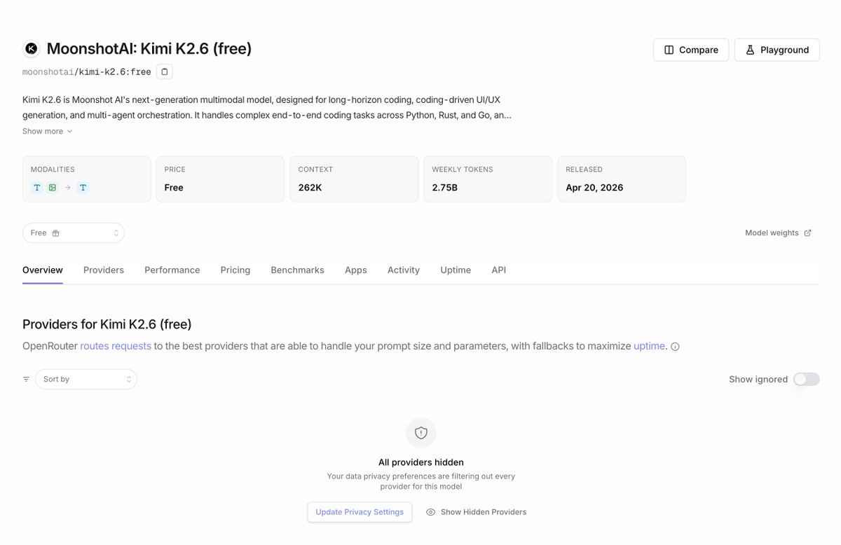The width and height of the screenshot is (841, 545).
Task: Follow the uptime link in description
Action: (x=650, y=346)
